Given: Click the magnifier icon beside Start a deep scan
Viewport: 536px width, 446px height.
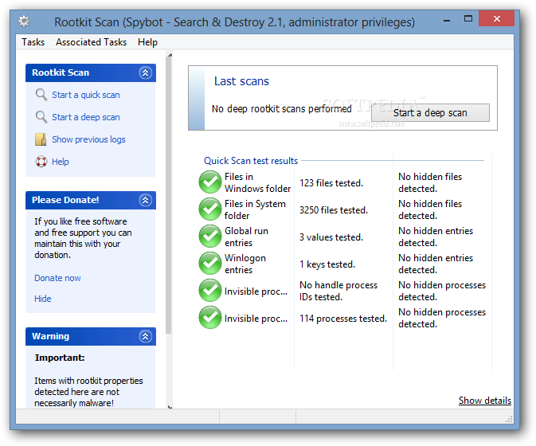Looking at the screenshot, I should [x=41, y=117].
